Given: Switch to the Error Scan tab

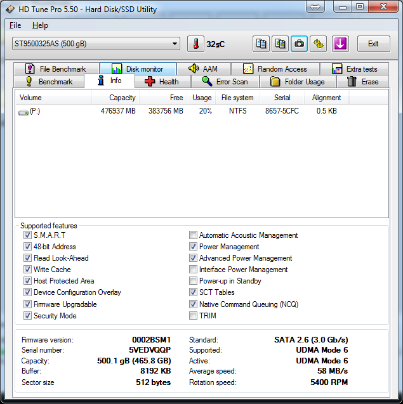Looking at the screenshot, I should [225, 81].
